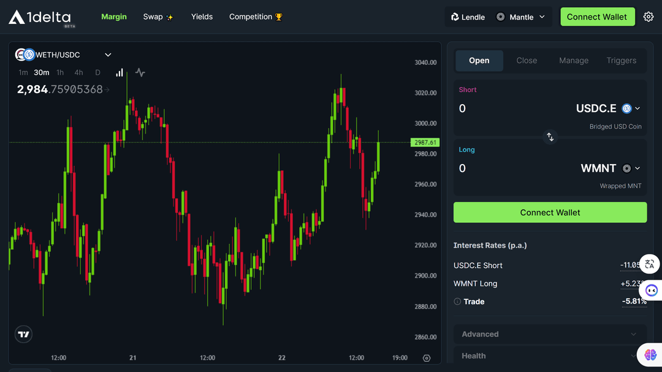
Task: Switch to the Close tab
Action: (527, 61)
